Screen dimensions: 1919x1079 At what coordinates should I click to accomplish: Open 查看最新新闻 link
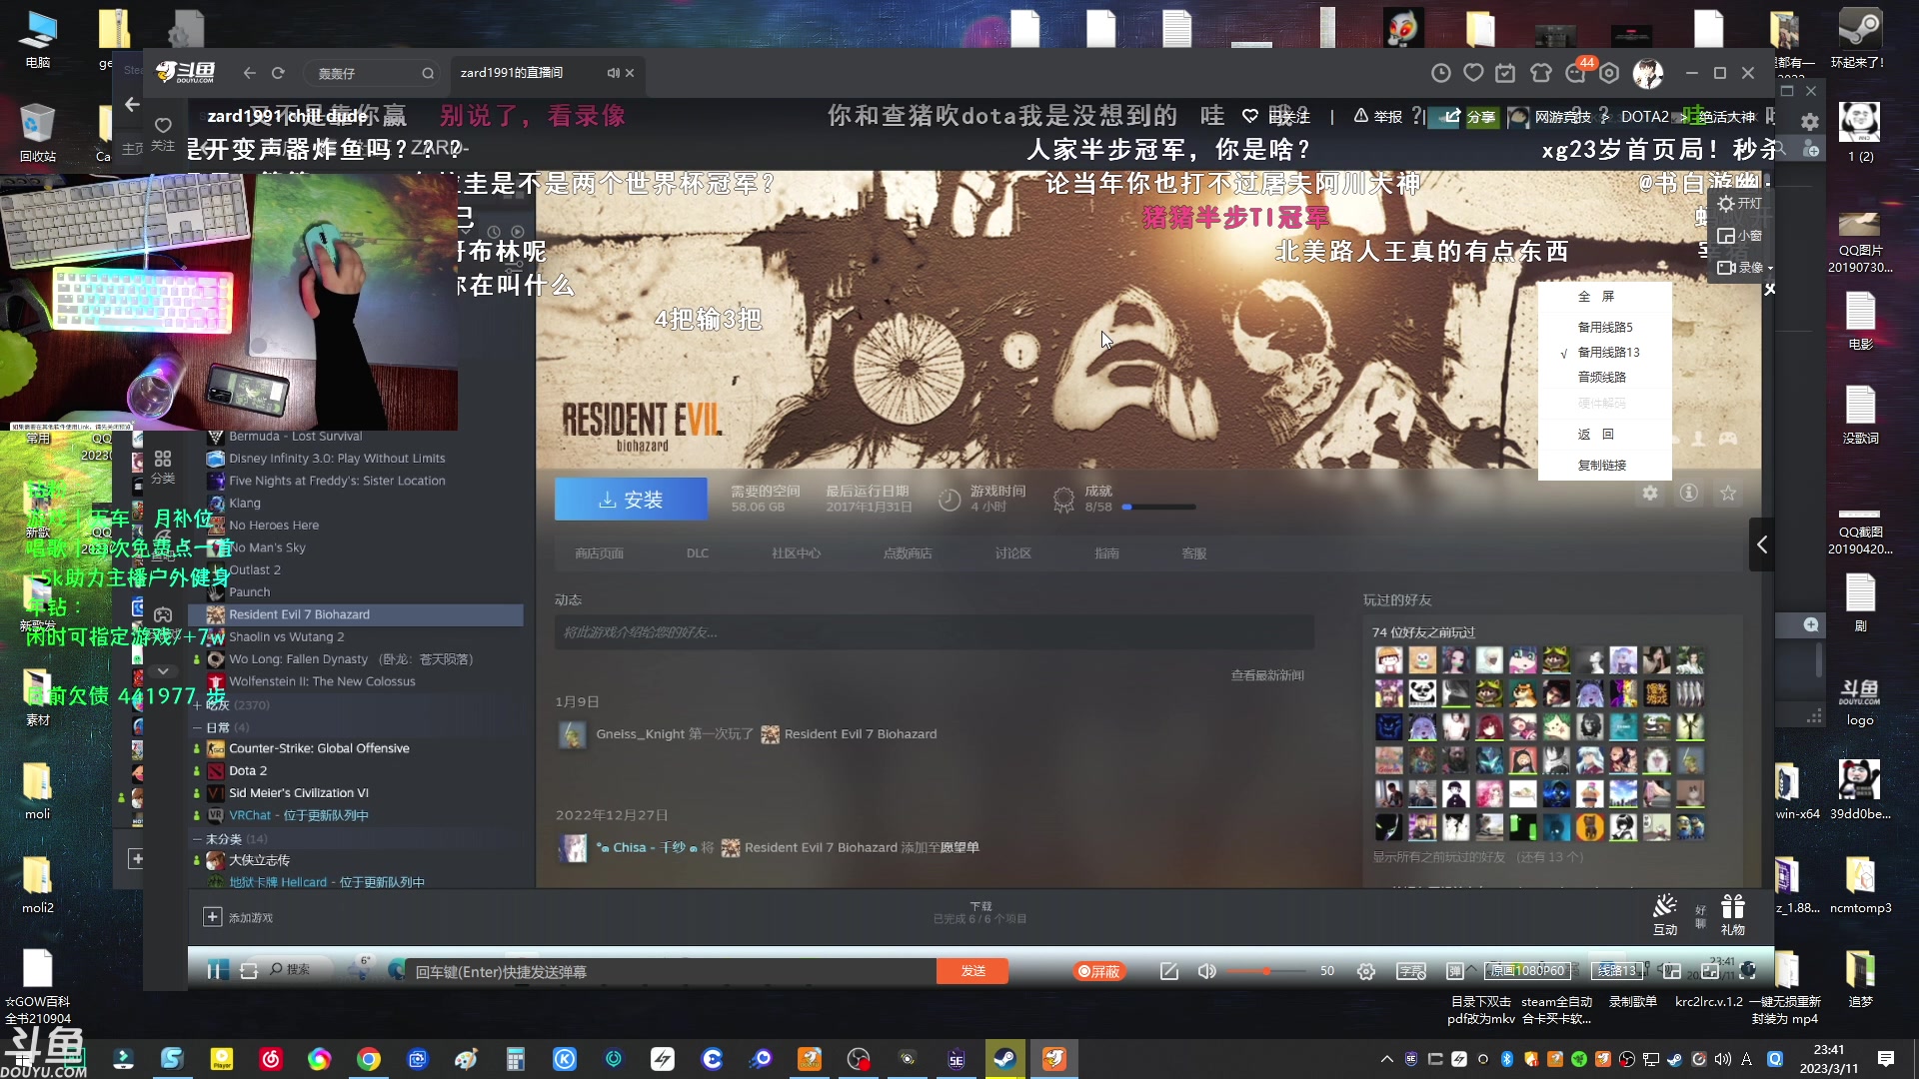tap(1267, 676)
